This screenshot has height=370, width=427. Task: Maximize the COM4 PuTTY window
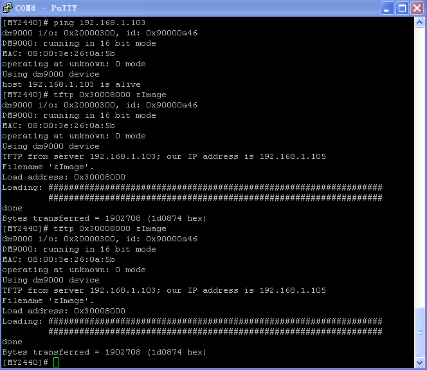pos(402,8)
